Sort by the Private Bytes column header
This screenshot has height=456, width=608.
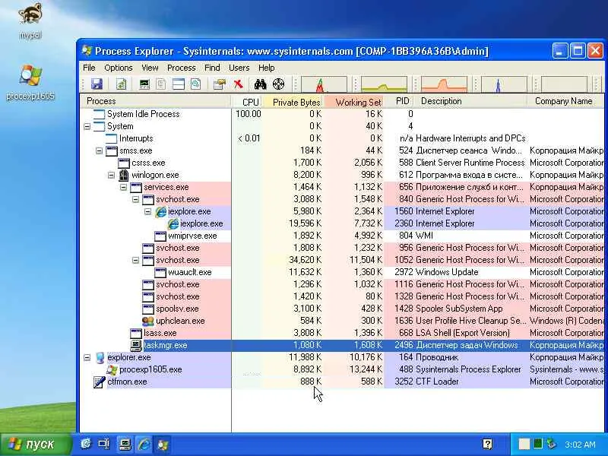pos(293,101)
